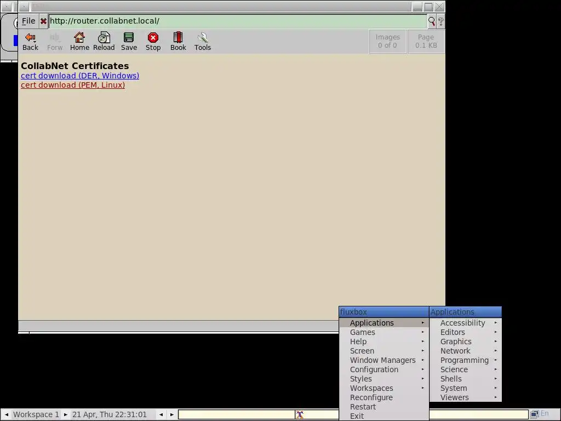The width and height of the screenshot is (561, 421).
Task: Reload the current page
Action: click(x=104, y=42)
